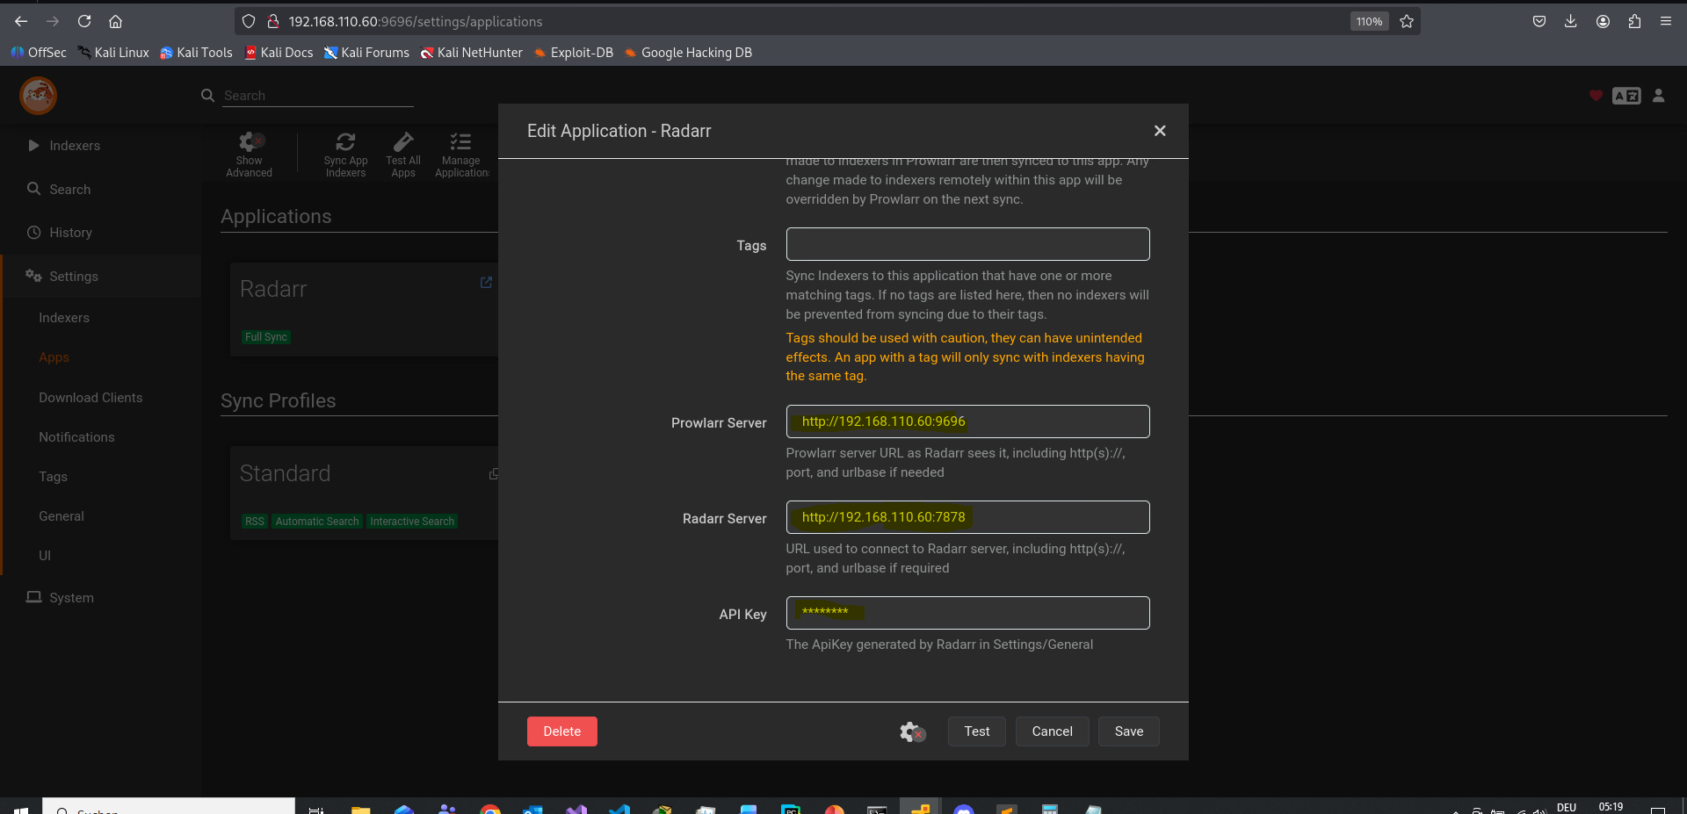Delete the Radarr application
The height and width of the screenshot is (814, 1687).
pos(561,731)
